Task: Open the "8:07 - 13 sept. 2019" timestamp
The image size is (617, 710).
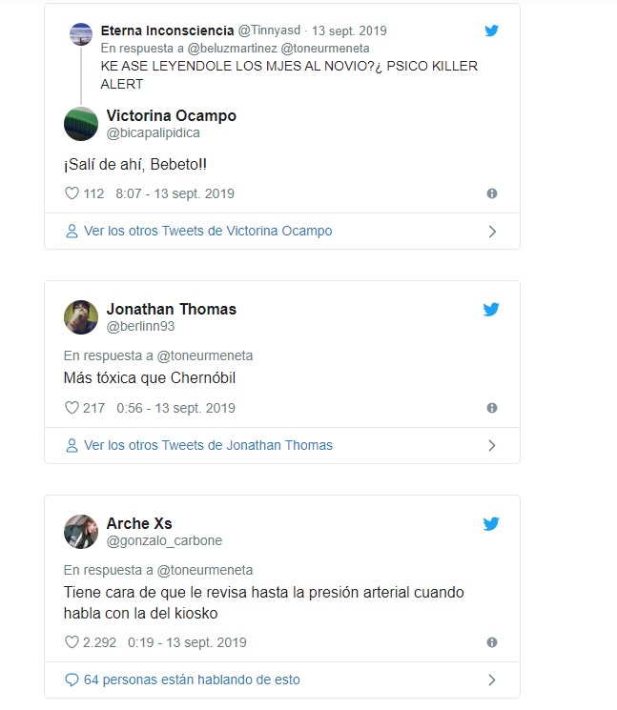Action: 175,193
